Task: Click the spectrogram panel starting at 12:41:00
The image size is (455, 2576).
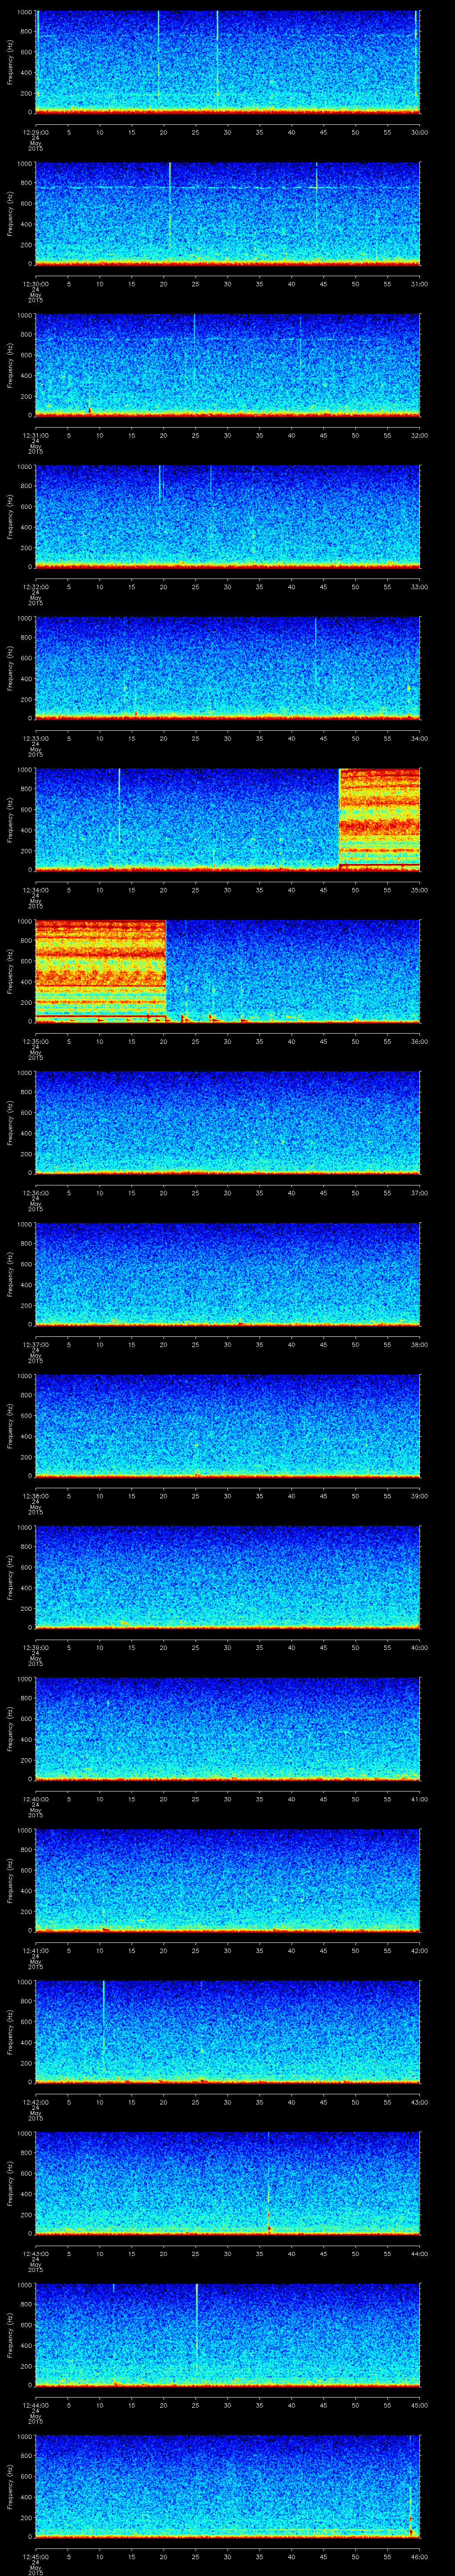Action: (227, 1880)
